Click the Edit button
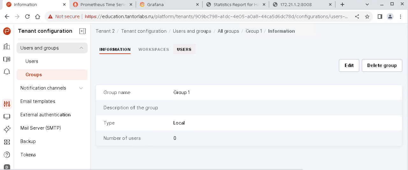The image size is (408, 170). (349, 65)
